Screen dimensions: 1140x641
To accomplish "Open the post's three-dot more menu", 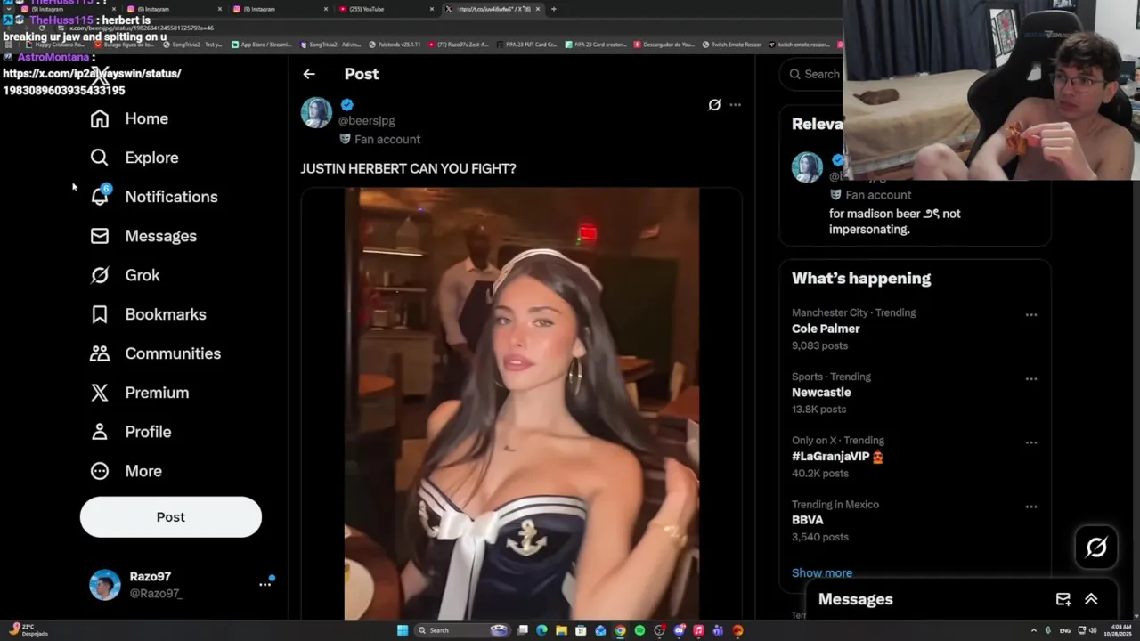I will pyautogui.click(x=735, y=105).
